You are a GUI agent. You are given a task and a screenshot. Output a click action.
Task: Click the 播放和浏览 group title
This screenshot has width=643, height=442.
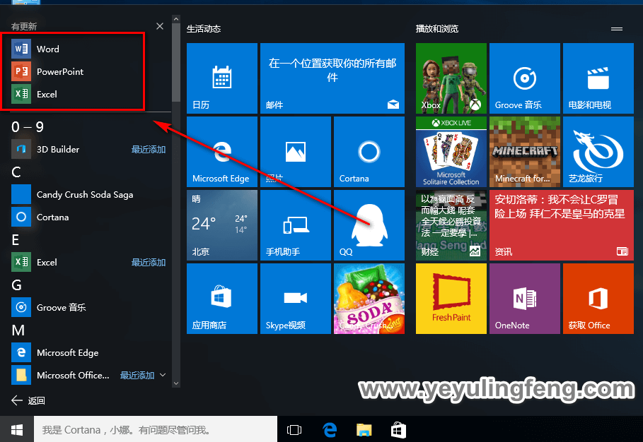coord(437,29)
